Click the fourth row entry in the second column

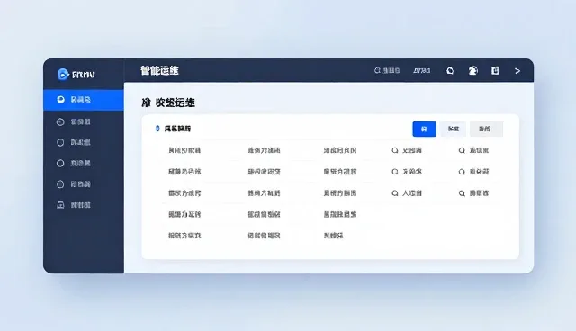click(264, 214)
